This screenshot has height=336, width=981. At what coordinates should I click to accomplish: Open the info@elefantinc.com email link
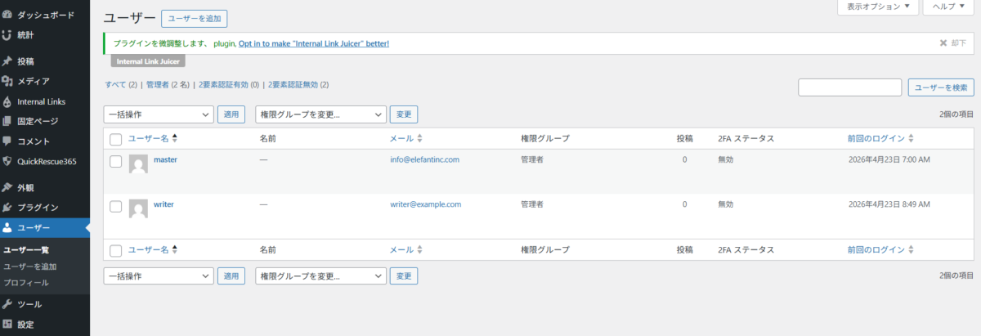[424, 159]
